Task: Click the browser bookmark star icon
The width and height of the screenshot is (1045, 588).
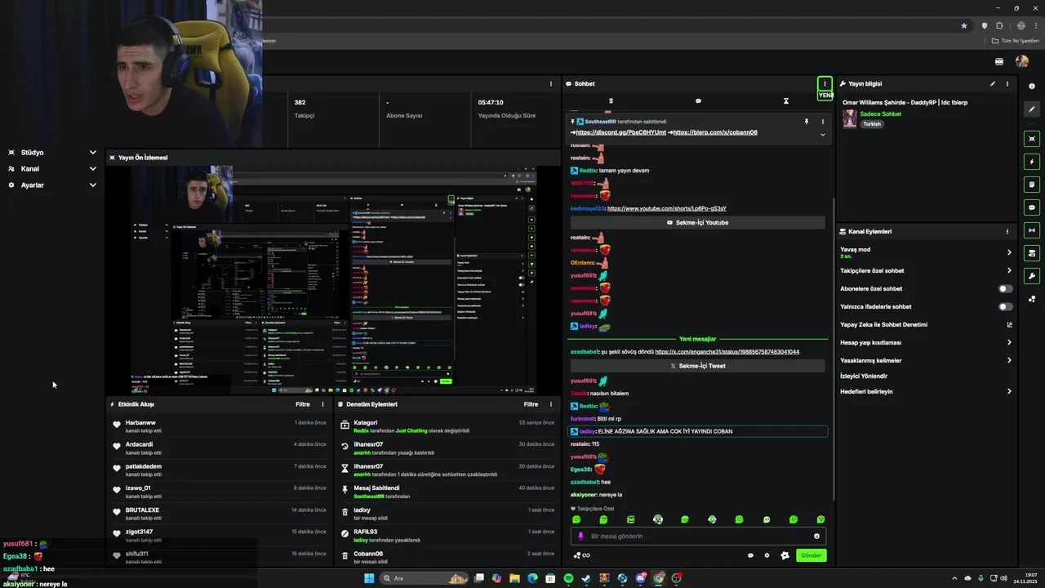Action: 964,25
